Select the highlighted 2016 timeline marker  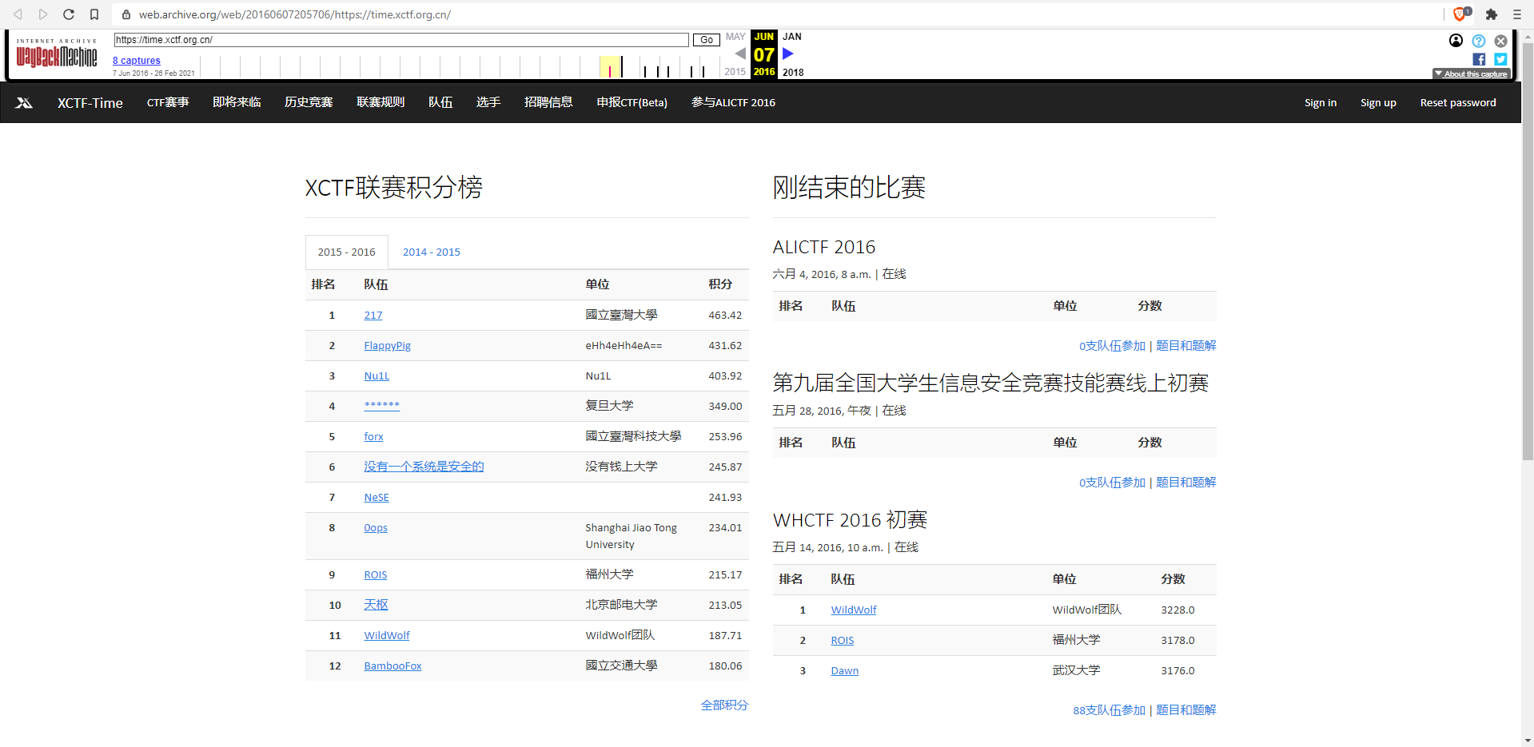(610, 67)
